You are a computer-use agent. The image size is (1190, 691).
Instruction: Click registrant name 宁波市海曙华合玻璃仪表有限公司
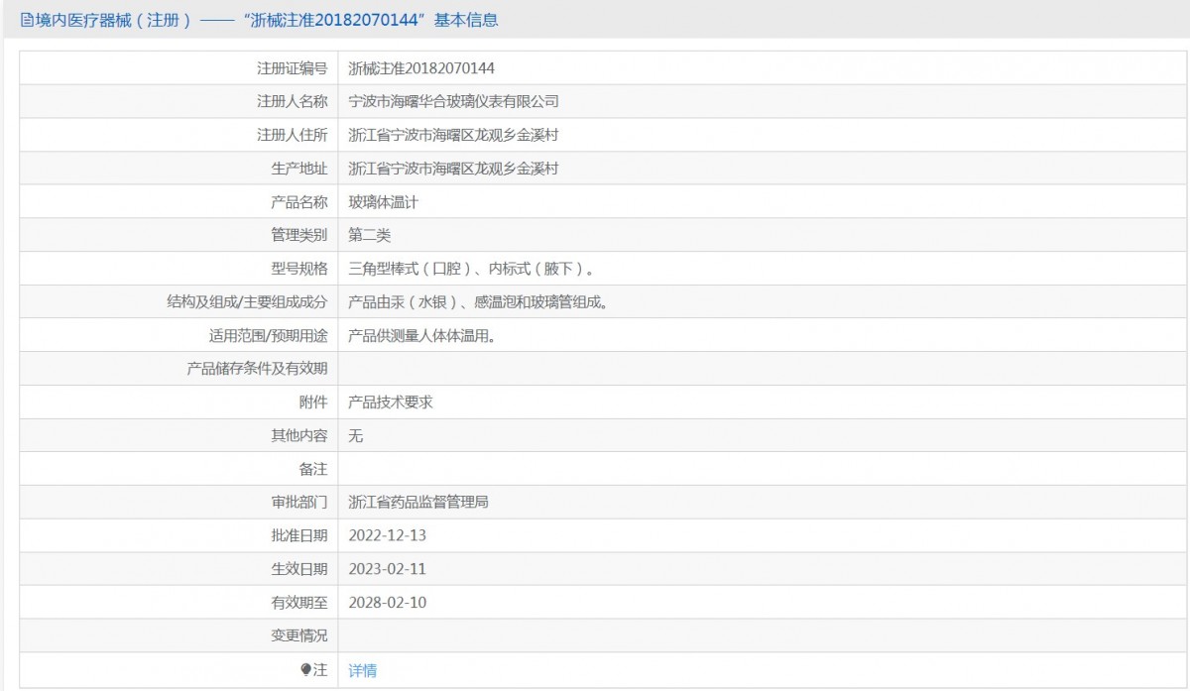(x=454, y=101)
